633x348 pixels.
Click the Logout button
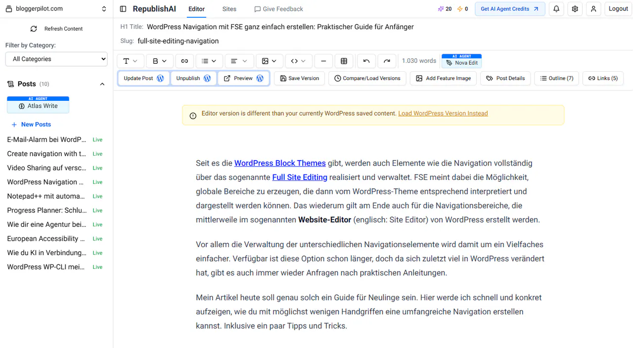(618, 9)
